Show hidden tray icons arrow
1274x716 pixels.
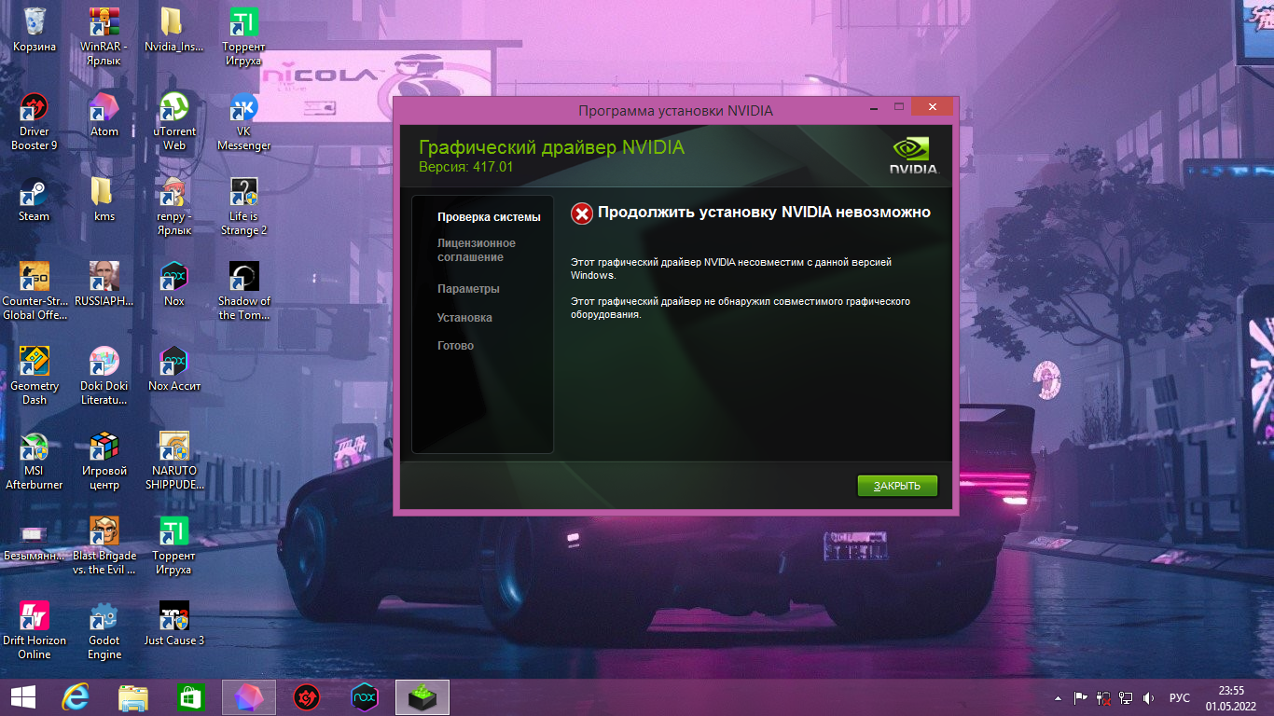1058,697
